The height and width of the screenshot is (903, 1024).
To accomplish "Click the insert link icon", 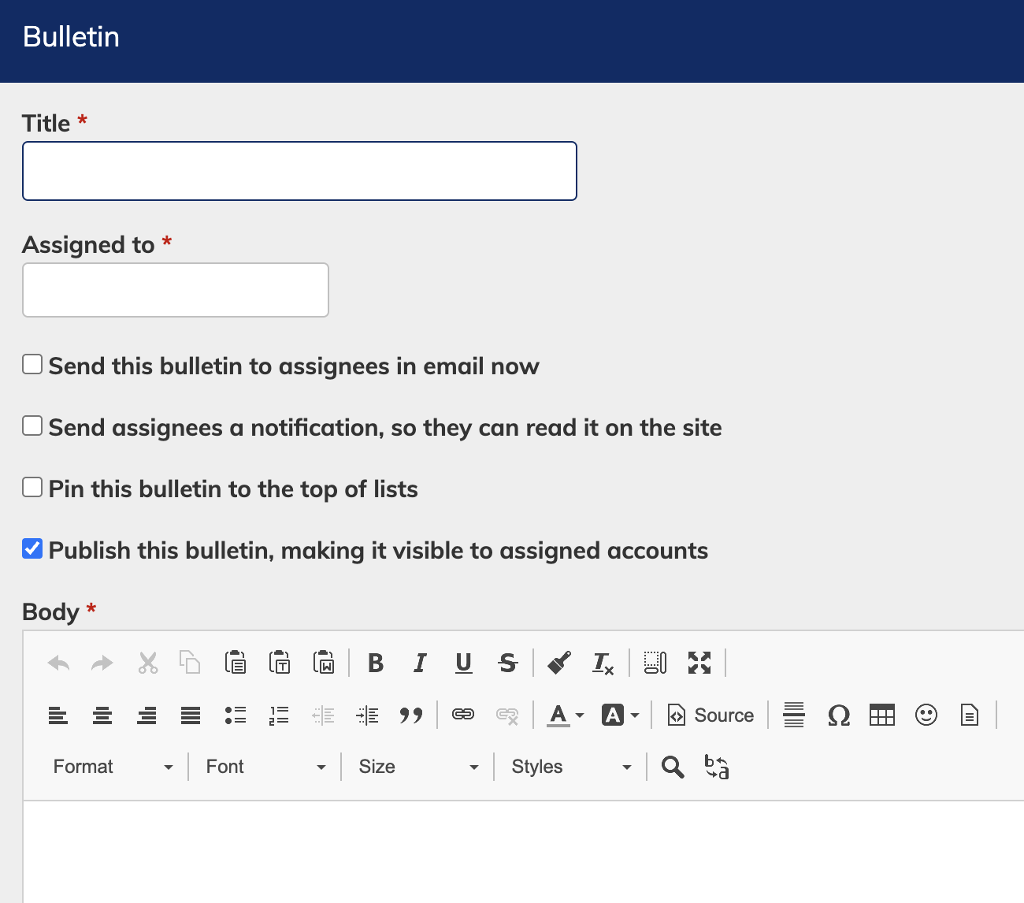I will 463,715.
